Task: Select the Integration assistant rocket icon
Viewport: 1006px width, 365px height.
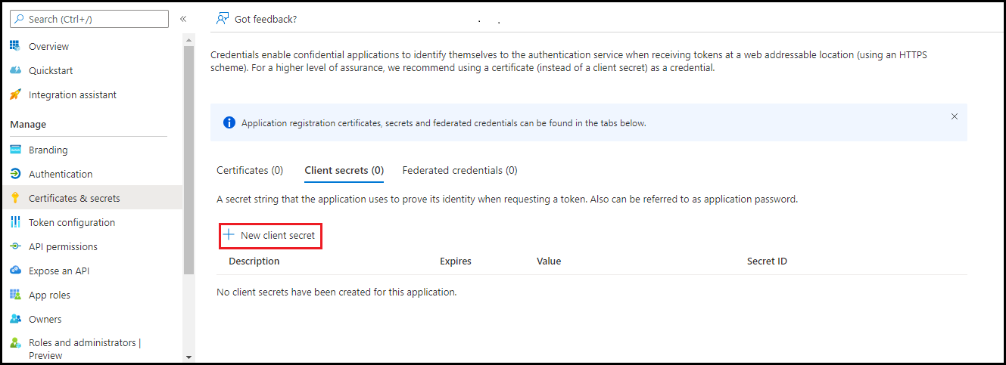Action: pyautogui.click(x=15, y=94)
